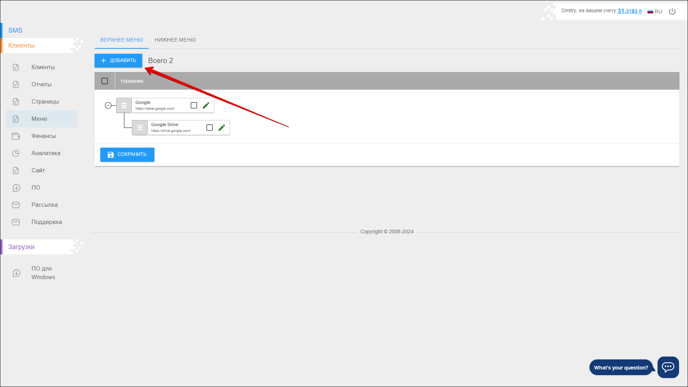688x387 pixels.
Task: Collapse the Клиенты sidebar section
Action: [21, 46]
